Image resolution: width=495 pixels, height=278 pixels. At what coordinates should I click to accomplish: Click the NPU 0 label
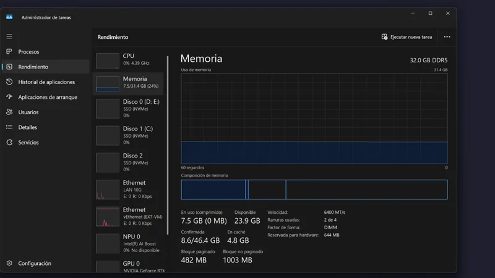pyautogui.click(x=131, y=237)
